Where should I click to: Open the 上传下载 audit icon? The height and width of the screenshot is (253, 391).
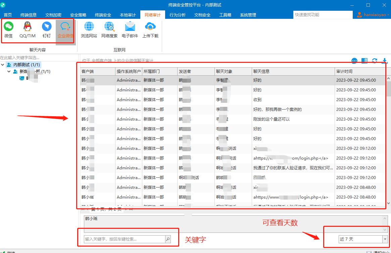point(150,30)
